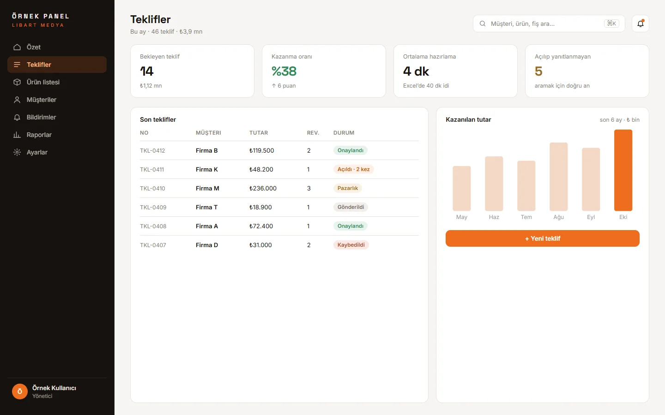Click the Örnek Kullanıcı profile name
This screenshot has height=415, width=665.
pyautogui.click(x=54, y=388)
